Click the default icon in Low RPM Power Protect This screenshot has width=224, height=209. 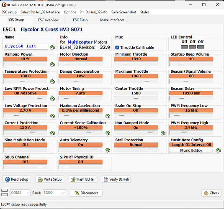[x=53, y=99]
